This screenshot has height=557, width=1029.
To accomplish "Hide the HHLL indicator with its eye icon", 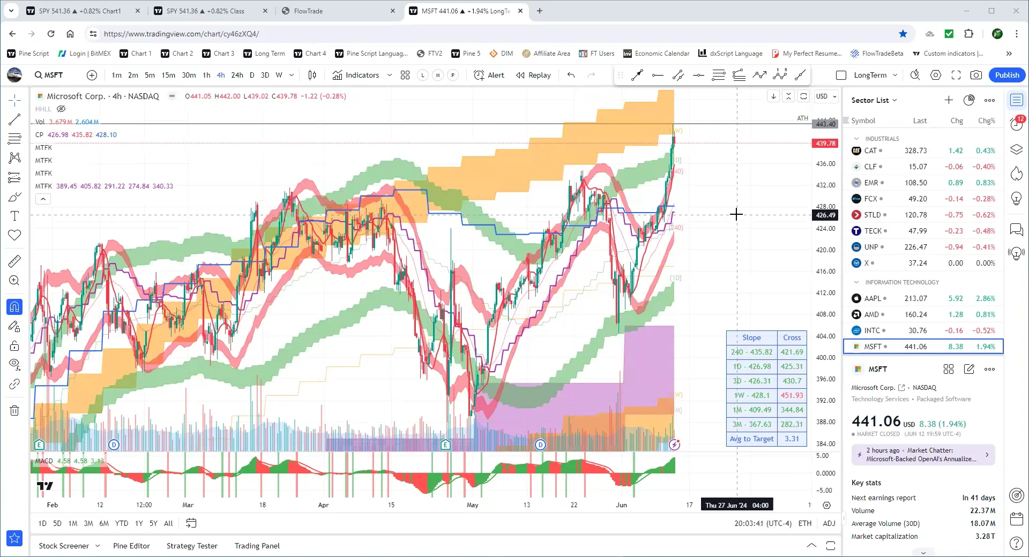I will click(x=61, y=109).
